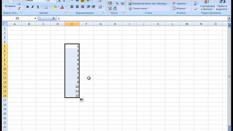
Task: Toggle the highlighted bottom align button
Action: point(82,1)
